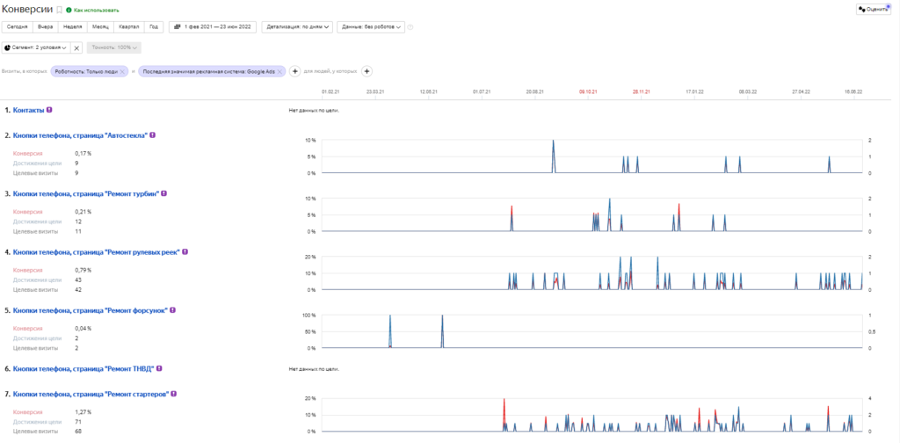Click the Достижения цели value 12 for "Ремонт турбин"

[78, 221]
